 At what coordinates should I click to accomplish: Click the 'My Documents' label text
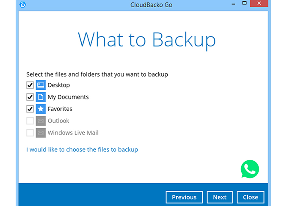(68, 97)
